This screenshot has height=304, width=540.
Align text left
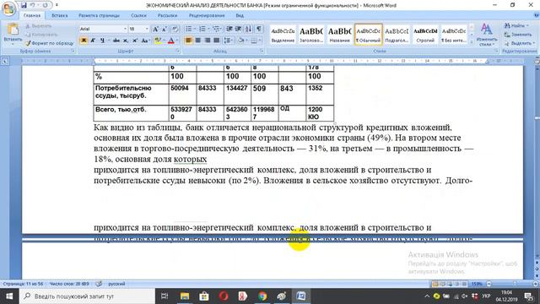click(188, 41)
